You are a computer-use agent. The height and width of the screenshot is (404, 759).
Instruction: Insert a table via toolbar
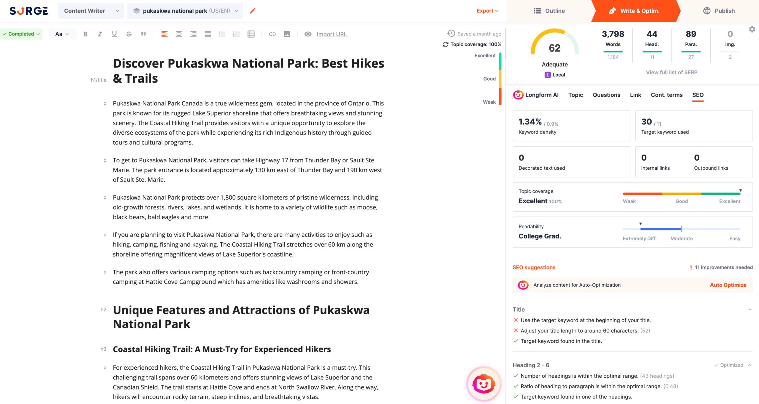click(251, 34)
